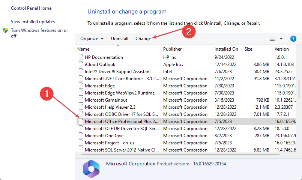Select Microsoft SQL Server 2012 Native Cl... entry
Viewport: 302px width, 180px height.
(x=122, y=150)
